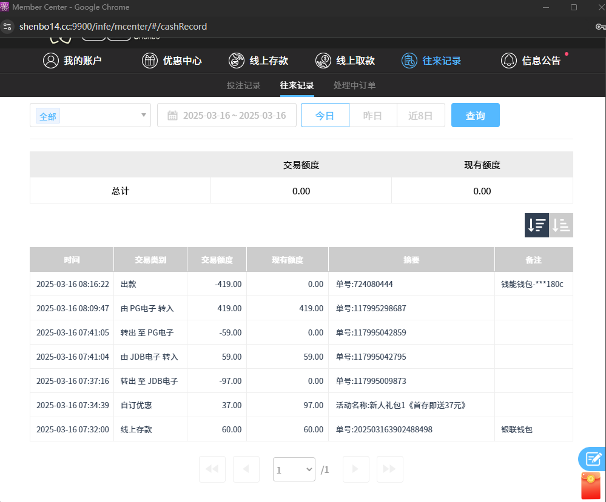This screenshot has width=606, height=502.
Task: Sort records in descending order
Action: point(537,225)
